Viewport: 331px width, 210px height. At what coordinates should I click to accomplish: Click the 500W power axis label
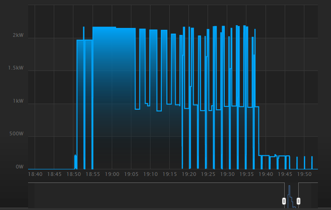point(16,134)
